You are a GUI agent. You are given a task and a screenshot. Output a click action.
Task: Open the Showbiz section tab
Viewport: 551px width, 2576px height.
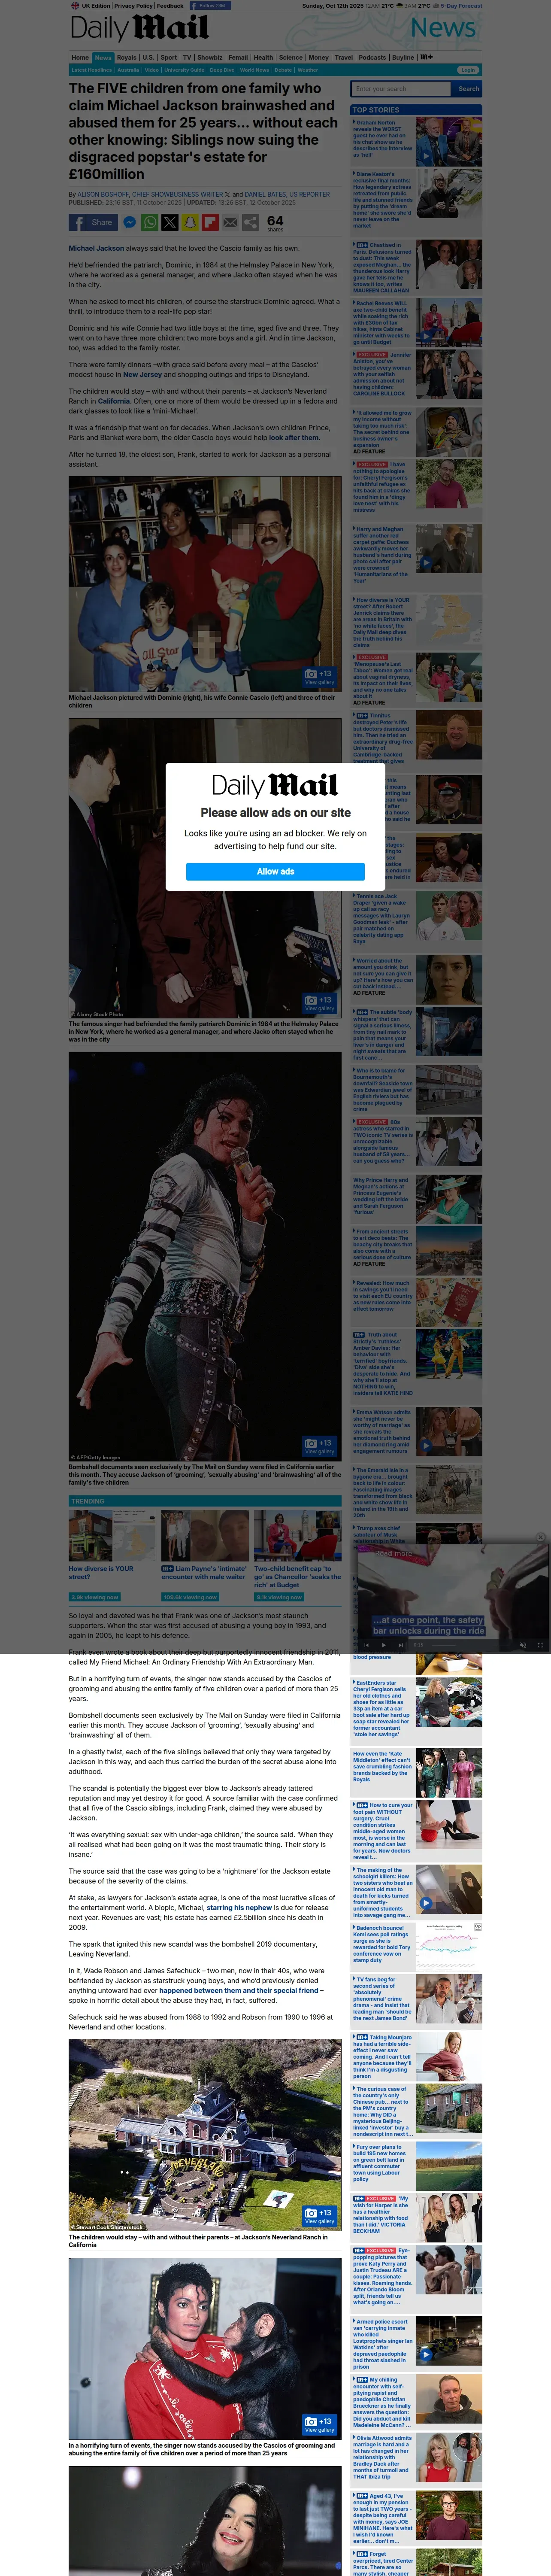pyautogui.click(x=209, y=57)
